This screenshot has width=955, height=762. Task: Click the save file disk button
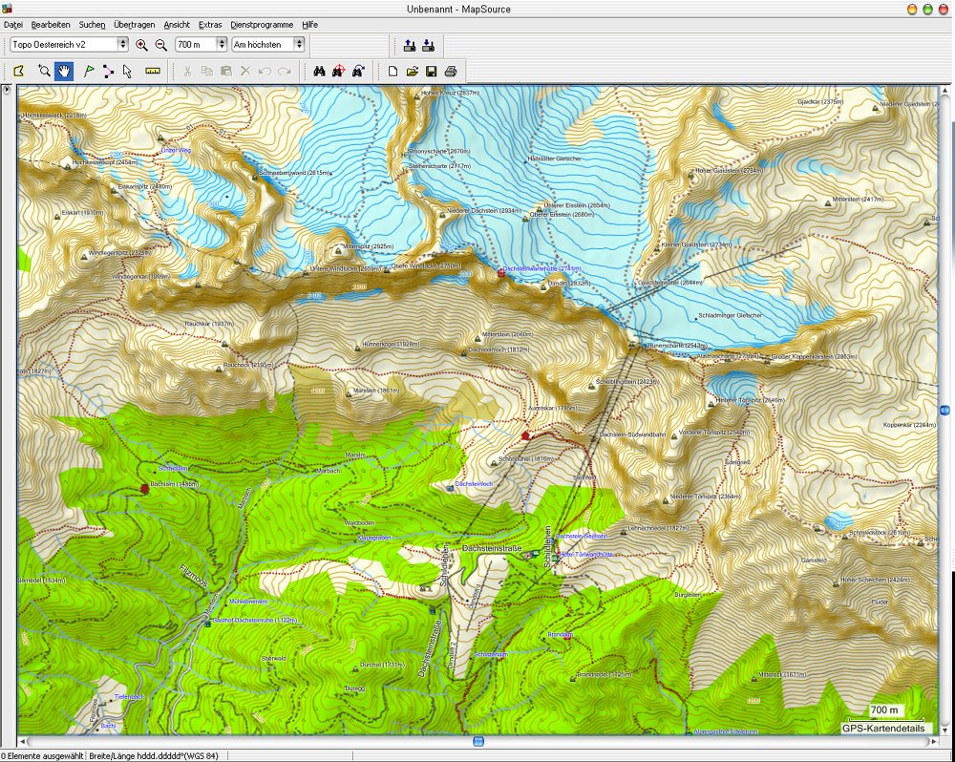point(432,71)
